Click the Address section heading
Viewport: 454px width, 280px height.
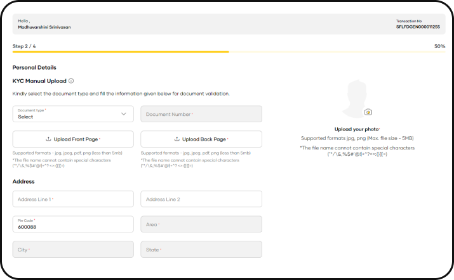23,181
